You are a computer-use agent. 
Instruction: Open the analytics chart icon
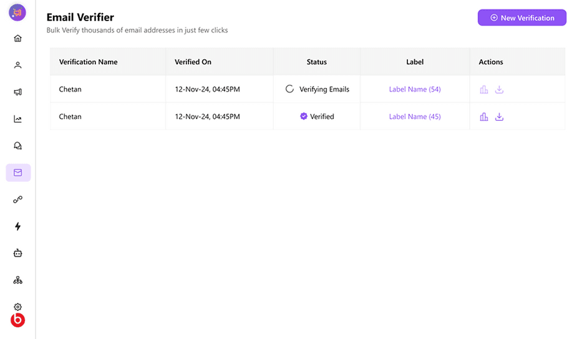click(x=17, y=119)
